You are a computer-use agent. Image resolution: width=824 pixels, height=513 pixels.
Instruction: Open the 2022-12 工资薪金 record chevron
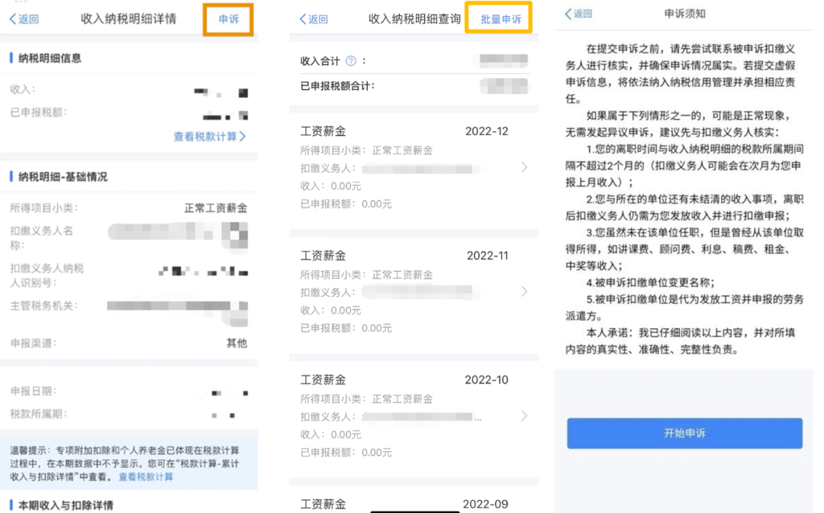(x=524, y=167)
